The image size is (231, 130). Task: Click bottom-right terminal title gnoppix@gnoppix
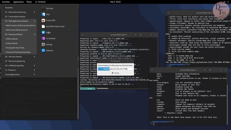click(188, 70)
